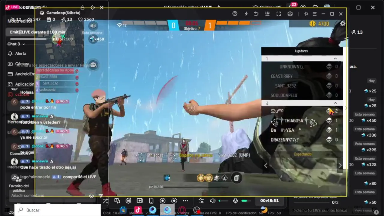Open emoji picker in comment box
This screenshot has height=216, width=384.
(x=91, y=196)
